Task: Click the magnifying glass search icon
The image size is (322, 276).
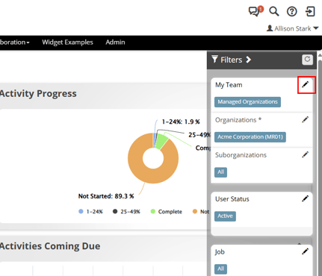Action: pos(274,11)
